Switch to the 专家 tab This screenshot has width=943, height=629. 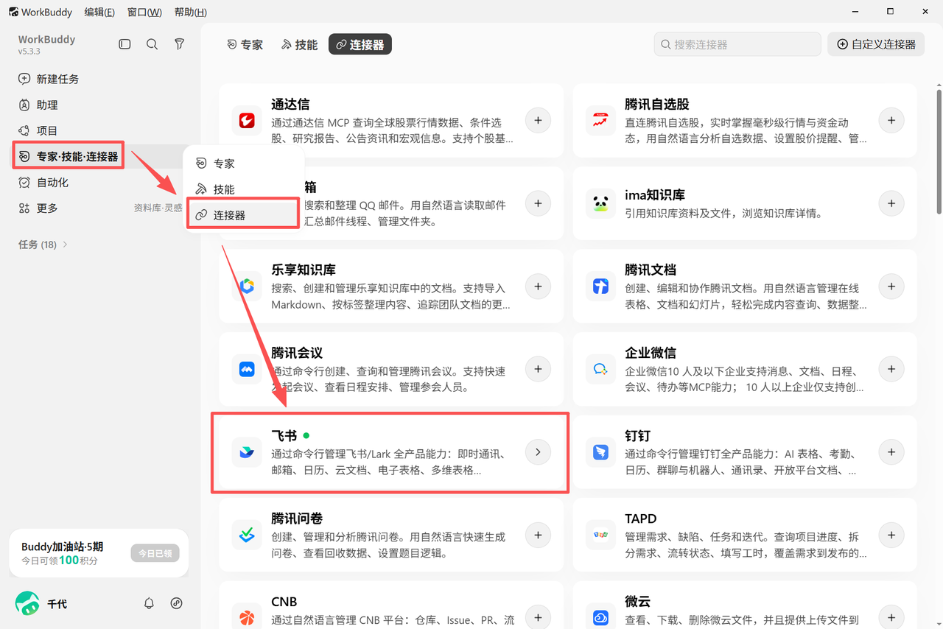point(245,44)
